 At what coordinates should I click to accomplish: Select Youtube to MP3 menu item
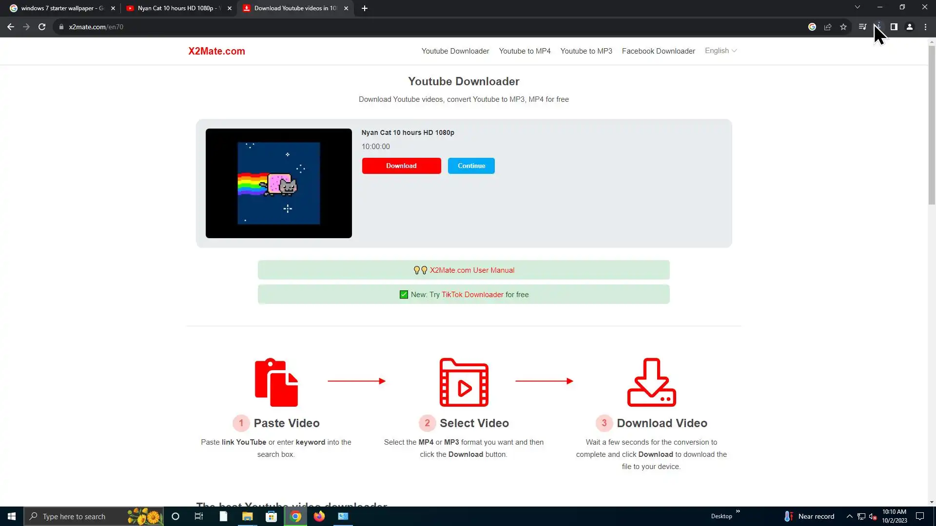(x=586, y=51)
